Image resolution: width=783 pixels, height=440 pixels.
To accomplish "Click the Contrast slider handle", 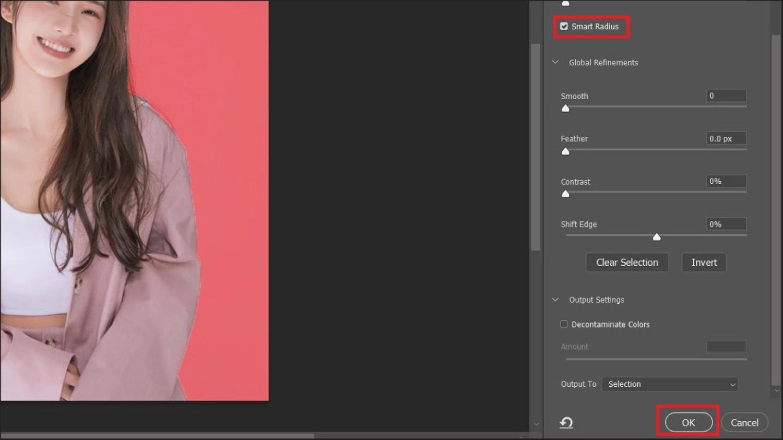I will click(565, 194).
